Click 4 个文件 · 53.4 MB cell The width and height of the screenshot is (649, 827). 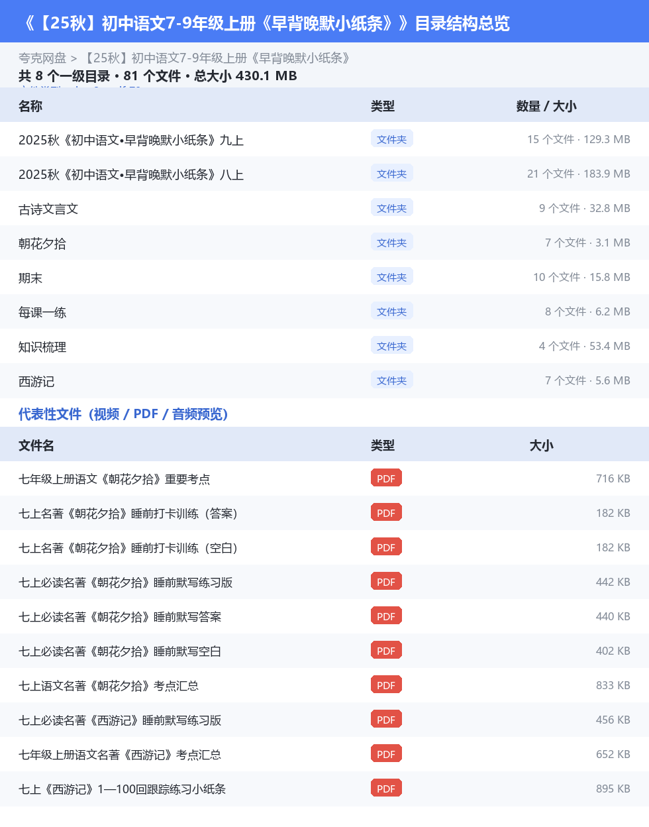[585, 346]
